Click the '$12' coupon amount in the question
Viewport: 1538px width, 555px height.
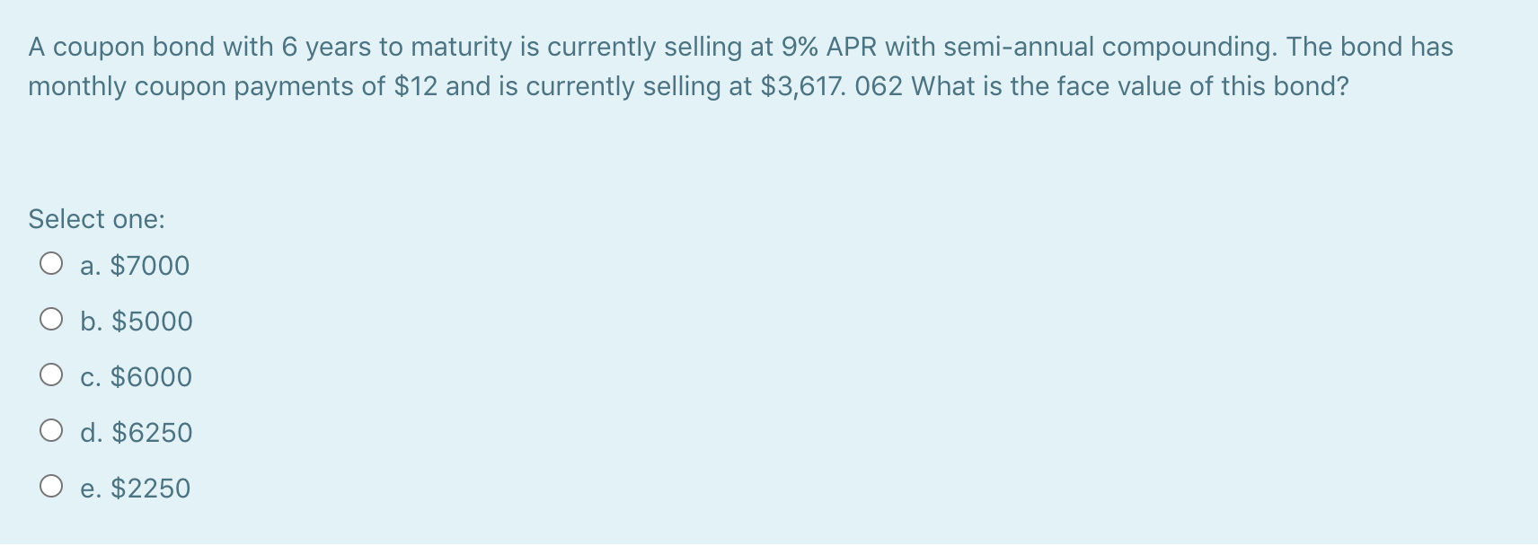click(416, 86)
